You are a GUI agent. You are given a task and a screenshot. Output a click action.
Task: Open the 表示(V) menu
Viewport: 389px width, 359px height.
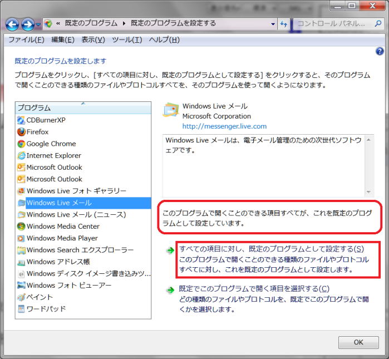93,40
